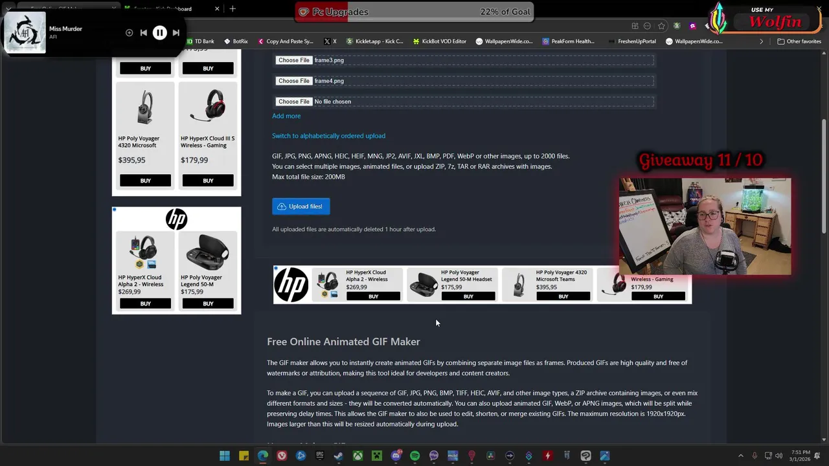Buy HP HyperX Cloud Alpha 2 in sidebar ad
This screenshot has width=829, height=466.
[x=145, y=304]
